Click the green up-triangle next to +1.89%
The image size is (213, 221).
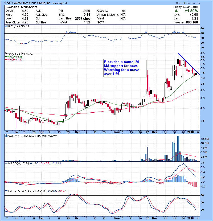[176, 11]
